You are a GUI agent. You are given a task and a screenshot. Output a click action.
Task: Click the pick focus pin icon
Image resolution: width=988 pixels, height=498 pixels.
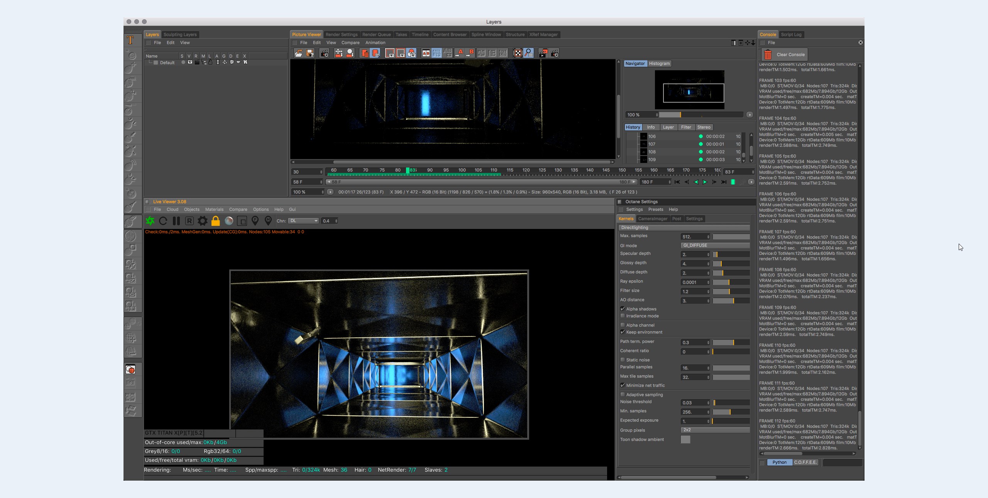(x=255, y=221)
